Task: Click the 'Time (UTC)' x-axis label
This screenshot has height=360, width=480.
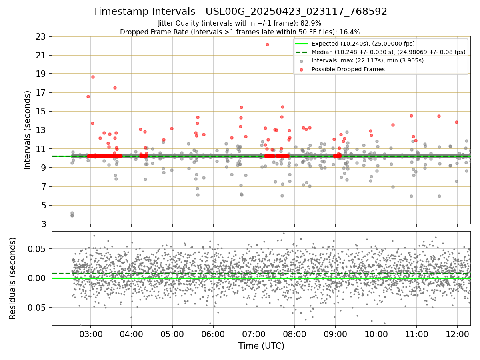Action: (x=261, y=346)
